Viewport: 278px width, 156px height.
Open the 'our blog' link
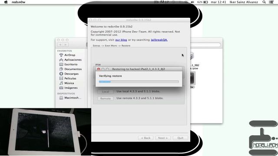tap(121, 40)
